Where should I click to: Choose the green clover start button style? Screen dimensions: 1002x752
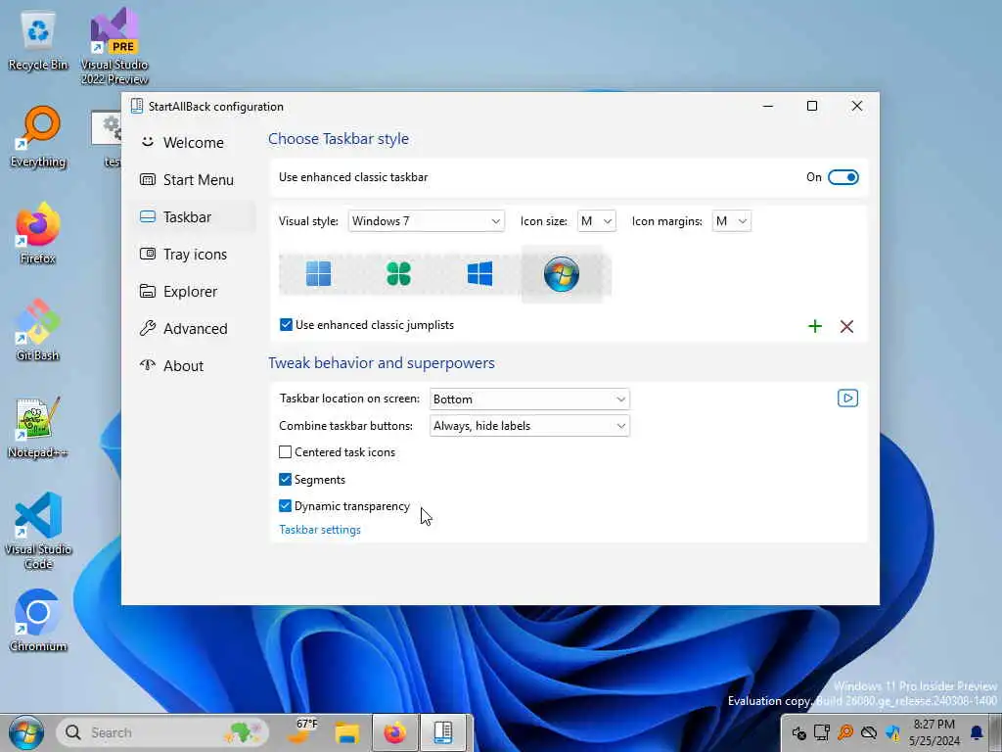click(399, 274)
